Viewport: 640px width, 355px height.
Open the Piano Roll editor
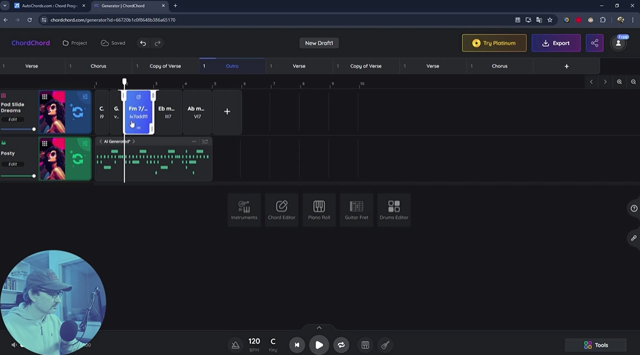tap(319, 209)
